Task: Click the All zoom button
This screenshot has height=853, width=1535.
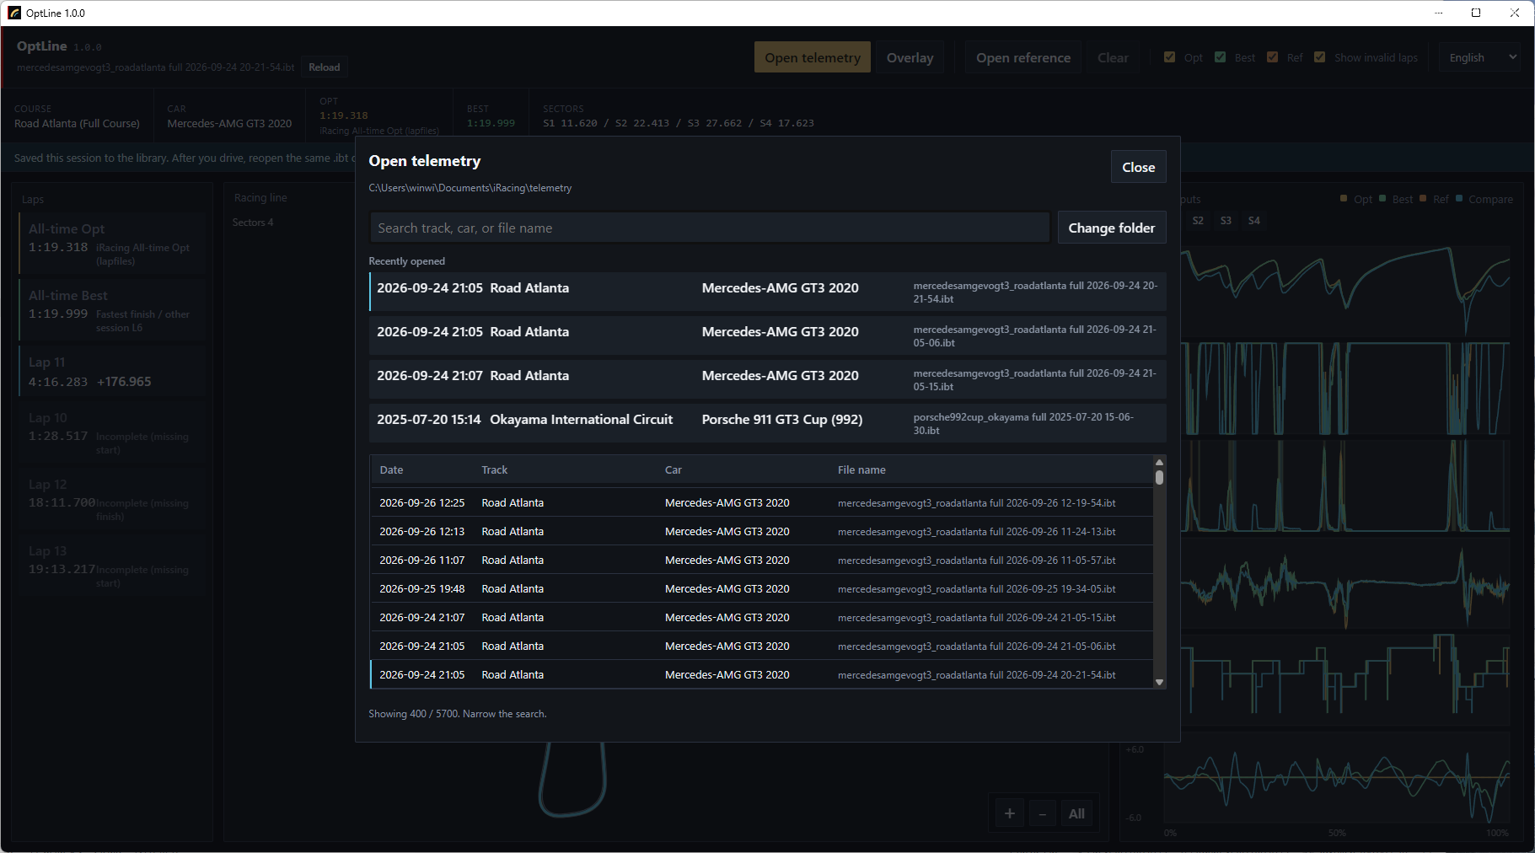Action: click(x=1076, y=813)
